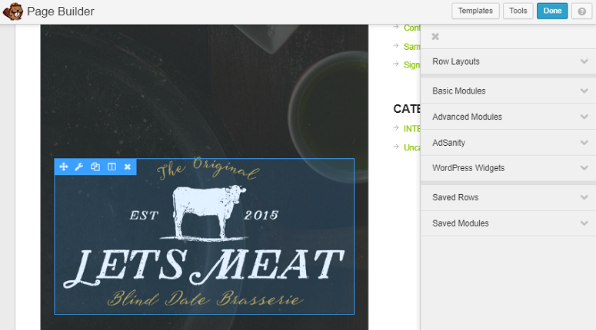This screenshot has height=330, width=596.
Task: Expand the AdSanity section
Action: 508,143
